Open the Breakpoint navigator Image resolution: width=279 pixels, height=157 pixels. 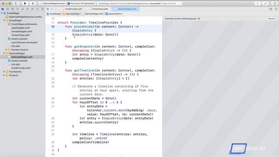tap(37, 9)
